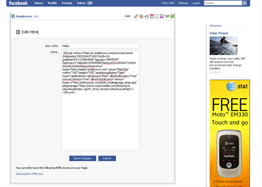Open the Discussion Boards icon
The height and width of the screenshot is (187, 262).
[x=162, y=16]
